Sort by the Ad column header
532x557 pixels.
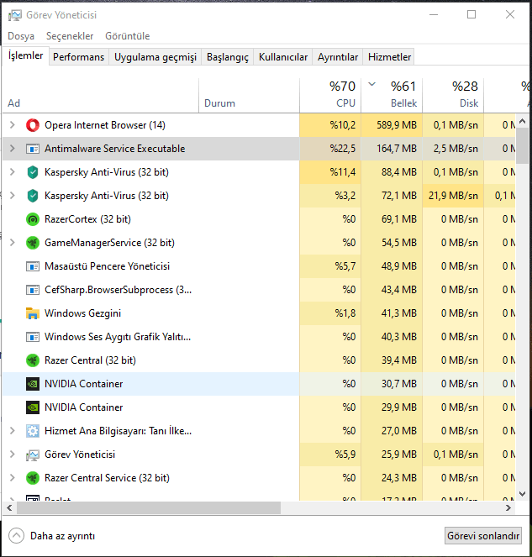pyautogui.click(x=101, y=95)
